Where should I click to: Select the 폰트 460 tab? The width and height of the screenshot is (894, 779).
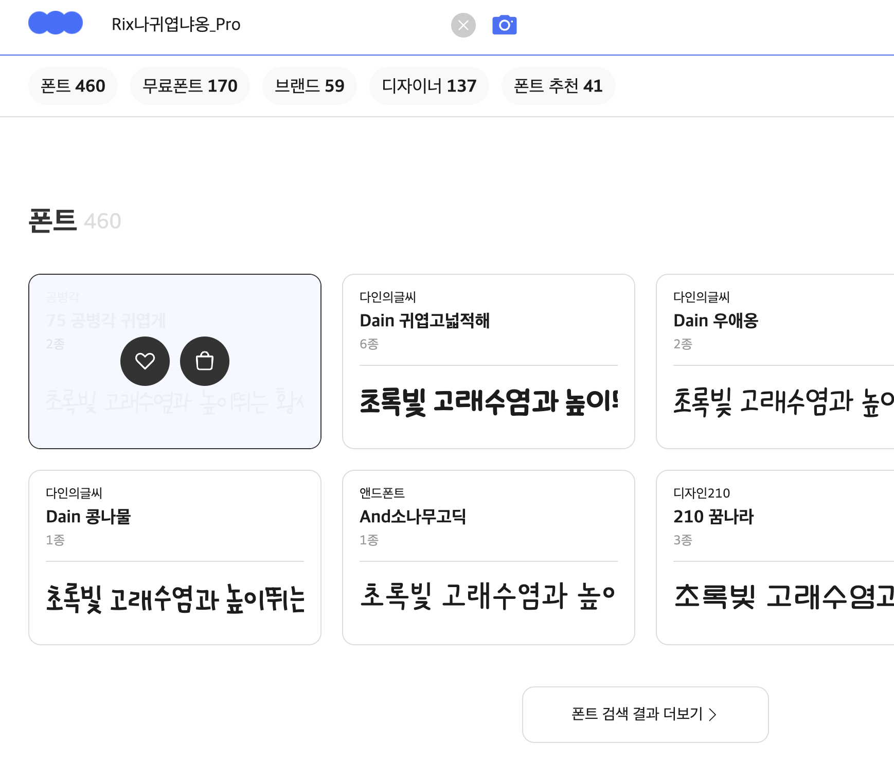tap(73, 86)
